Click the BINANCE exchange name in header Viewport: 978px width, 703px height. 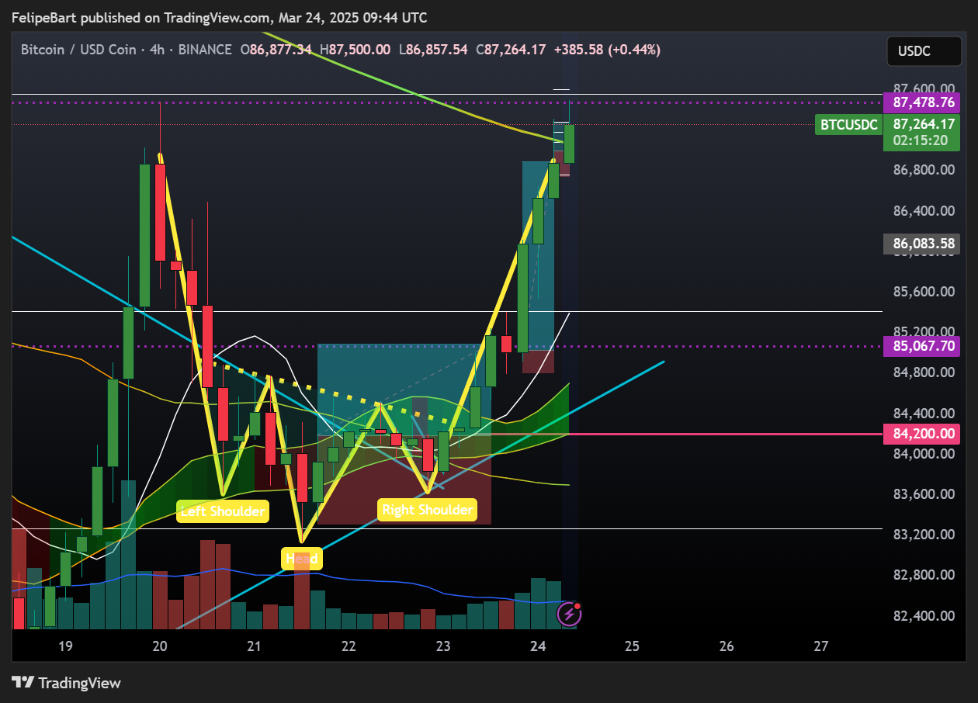click(x=205, y=50)
